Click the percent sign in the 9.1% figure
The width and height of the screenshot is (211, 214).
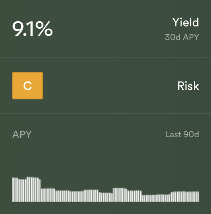[x=44, y=29]
